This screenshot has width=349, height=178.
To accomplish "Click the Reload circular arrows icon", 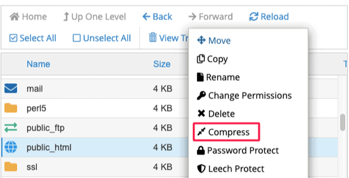I will 253,17.
